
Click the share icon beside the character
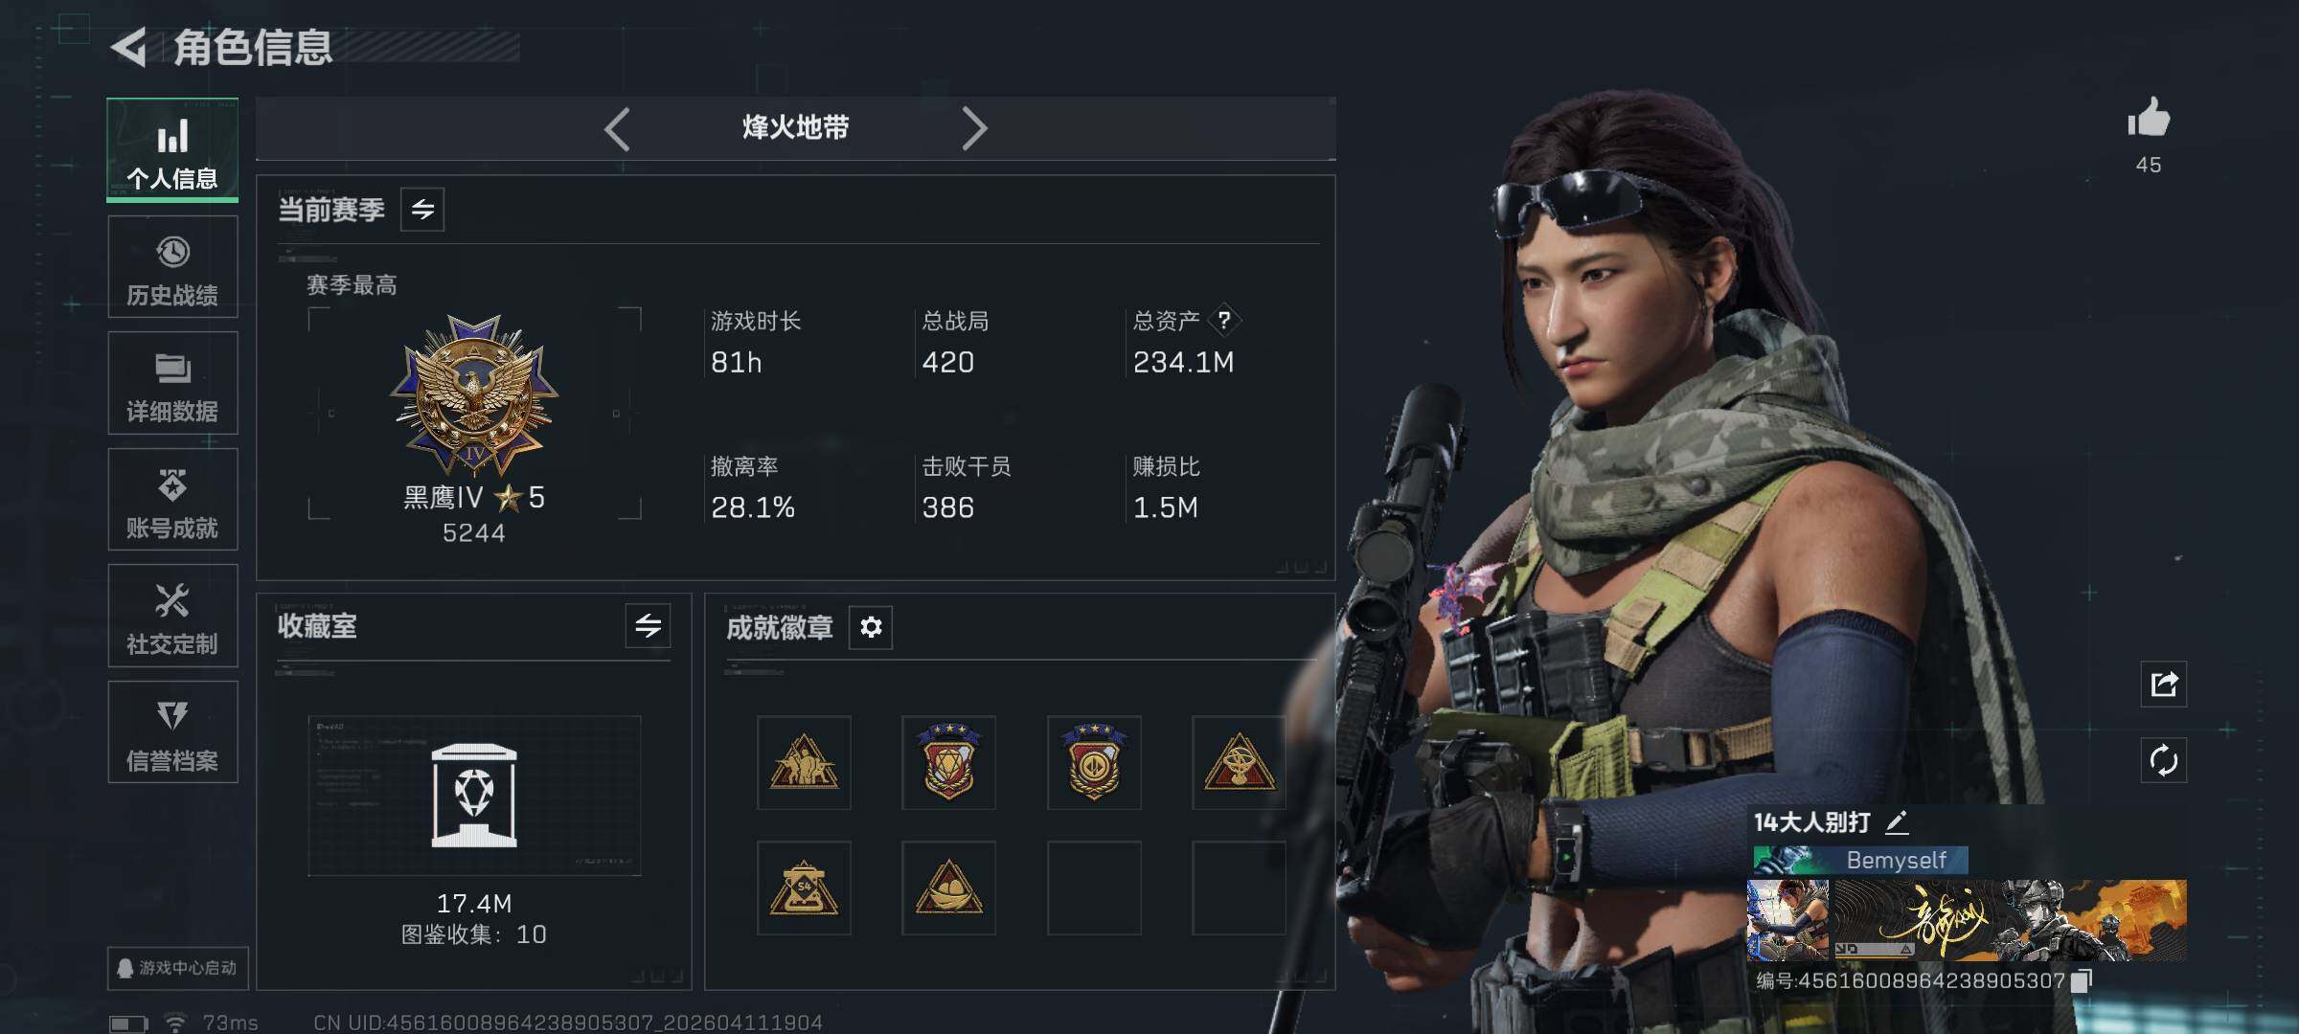click(2164, 684)
